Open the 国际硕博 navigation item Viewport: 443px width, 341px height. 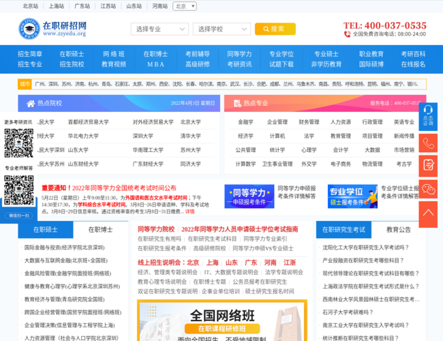coord(371,65)
